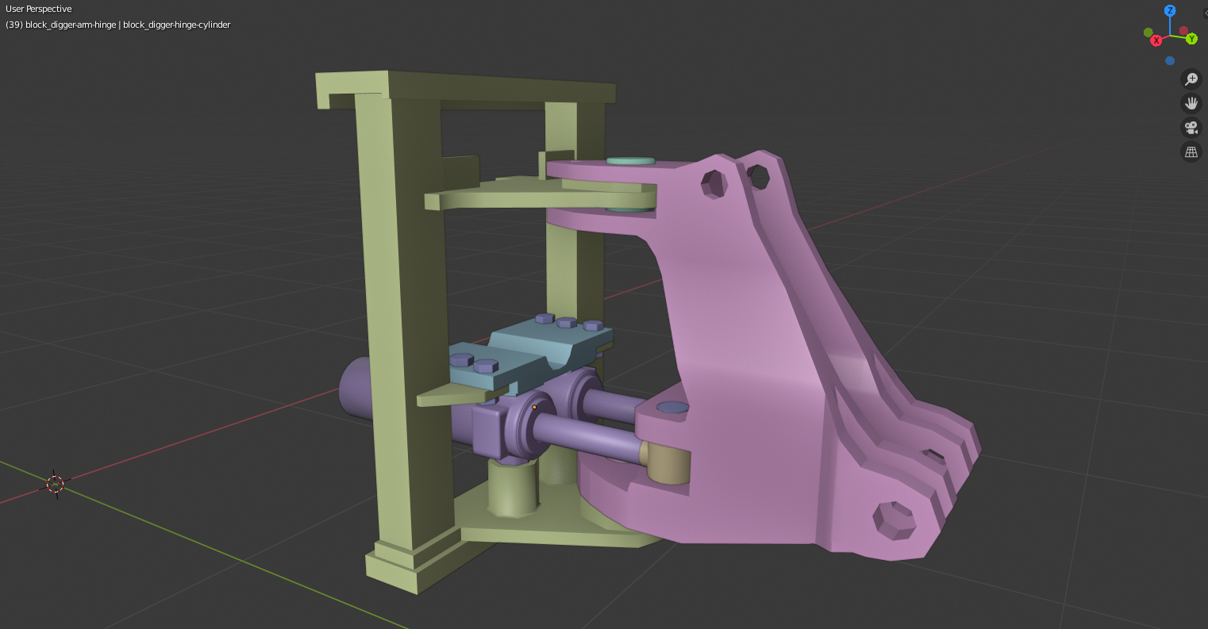This screenshot has height=629, width=1208.
Task: Switch perspective/orthographic with the grid icon
Action: click(1191, 152)
